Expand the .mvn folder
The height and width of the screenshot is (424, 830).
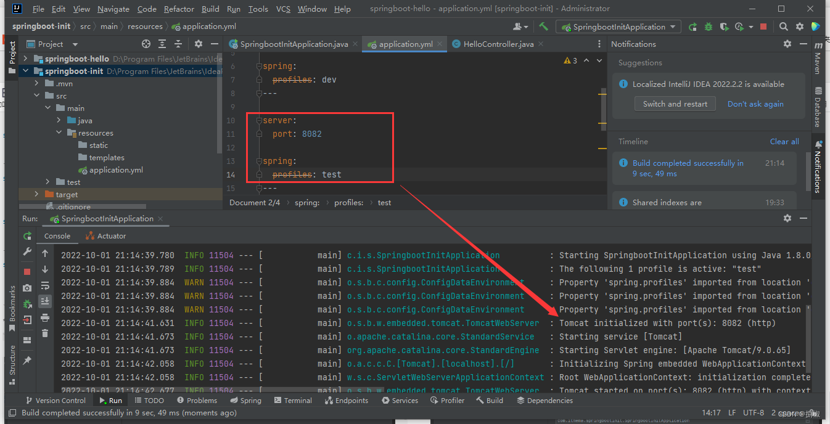tap(36, 83)
